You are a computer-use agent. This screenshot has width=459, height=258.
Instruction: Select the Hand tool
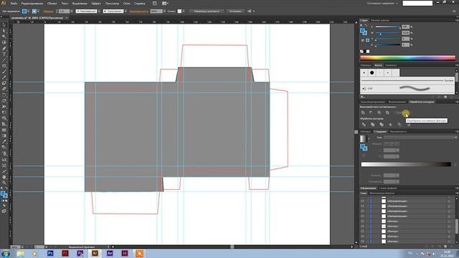pyautogui.click(x=4, y=177)
